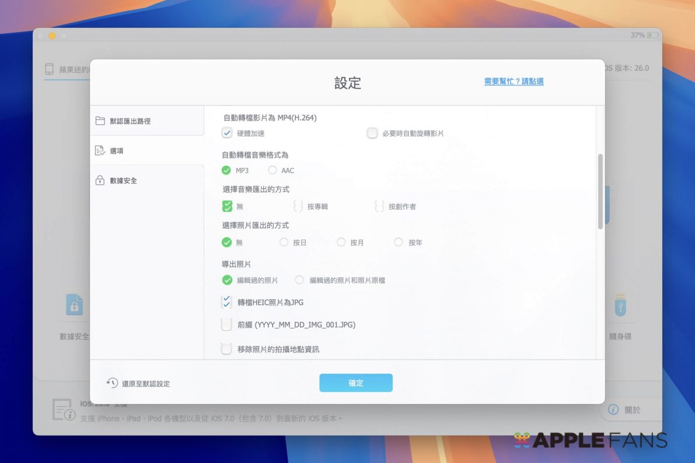This screenshot has width=695, height=463.
Task: Click the checklist icon beside 選項
Action: point(100,150)
